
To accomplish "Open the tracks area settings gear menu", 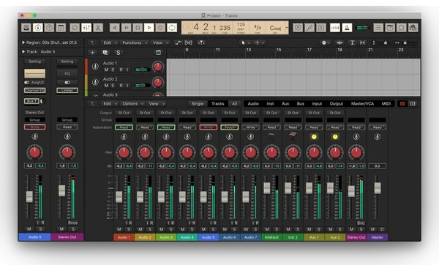I will (326, 42).
